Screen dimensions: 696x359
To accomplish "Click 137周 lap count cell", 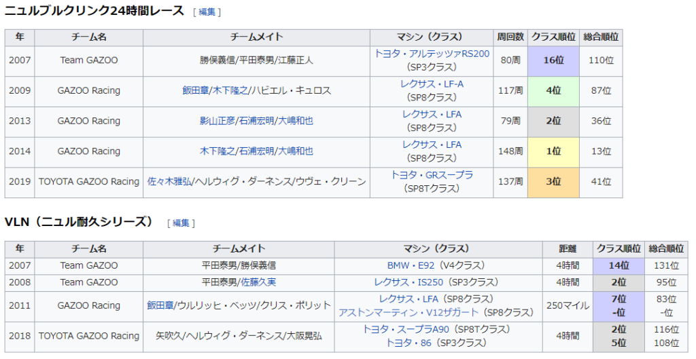I will (x=510, y=182).
